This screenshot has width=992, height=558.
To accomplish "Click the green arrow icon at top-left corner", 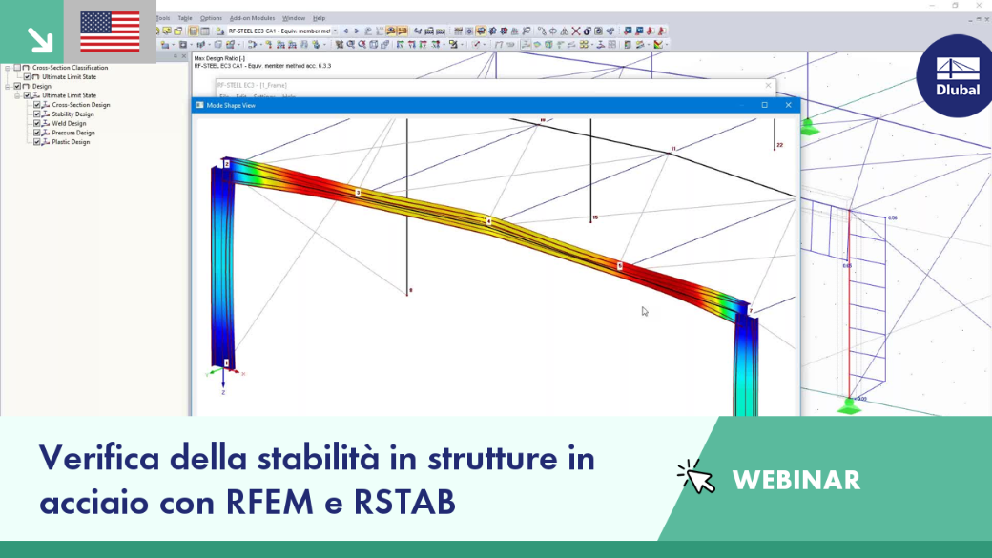I will click(x=40, y=40).
